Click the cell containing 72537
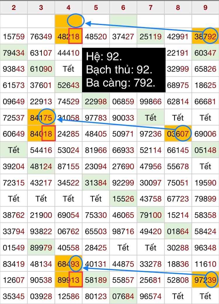Viewport: 219px width, 304px height. [14, 117]
